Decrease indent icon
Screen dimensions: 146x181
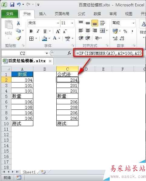[x=81, y=38]
